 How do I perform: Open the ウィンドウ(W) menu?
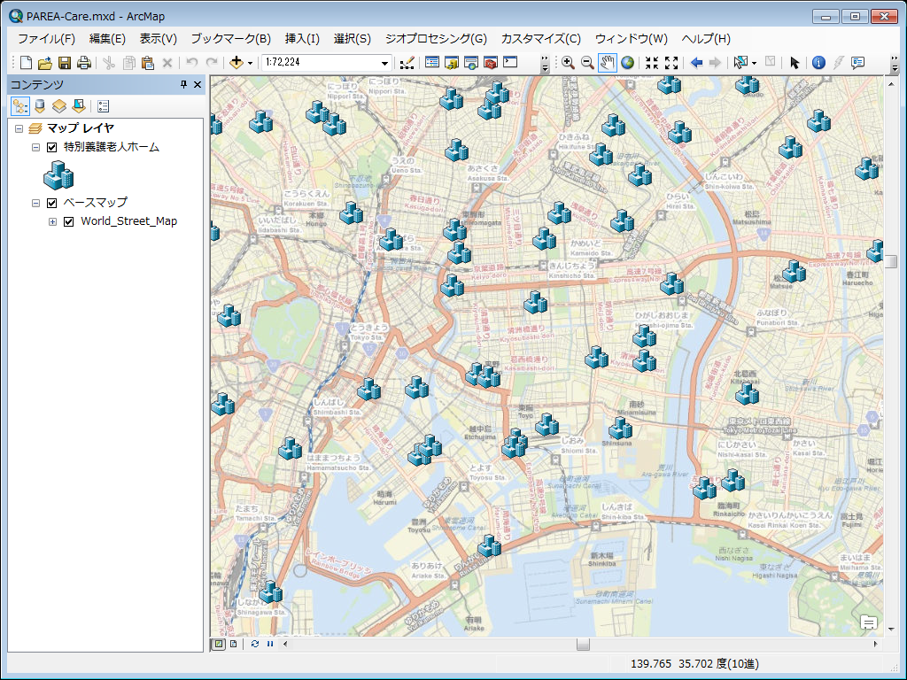tap(631, 39)
